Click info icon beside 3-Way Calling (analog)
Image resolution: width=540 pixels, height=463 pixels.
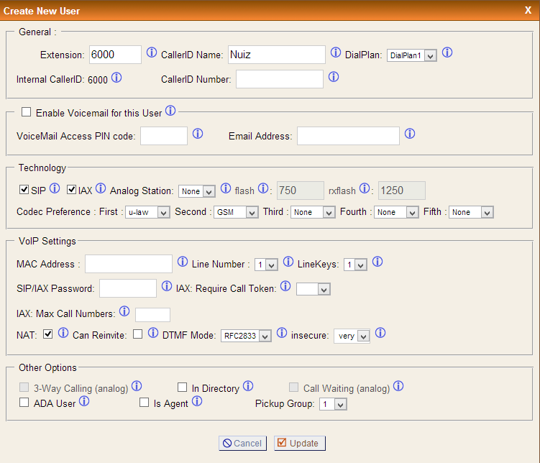pos(137,386)
